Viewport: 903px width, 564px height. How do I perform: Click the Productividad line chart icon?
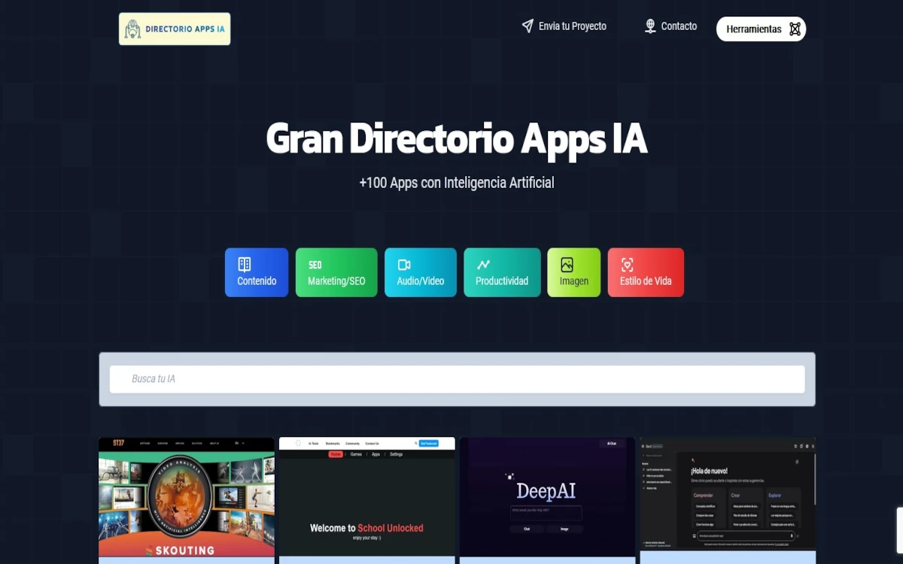pyautogui.click(x=483, y=265)
